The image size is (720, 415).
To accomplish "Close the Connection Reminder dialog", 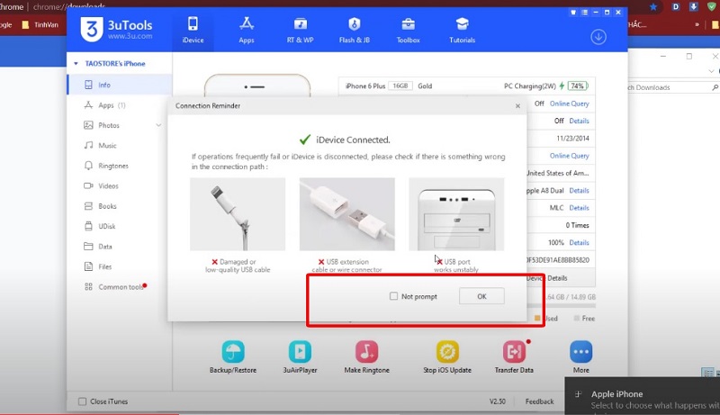I will [x=517, y=106].
